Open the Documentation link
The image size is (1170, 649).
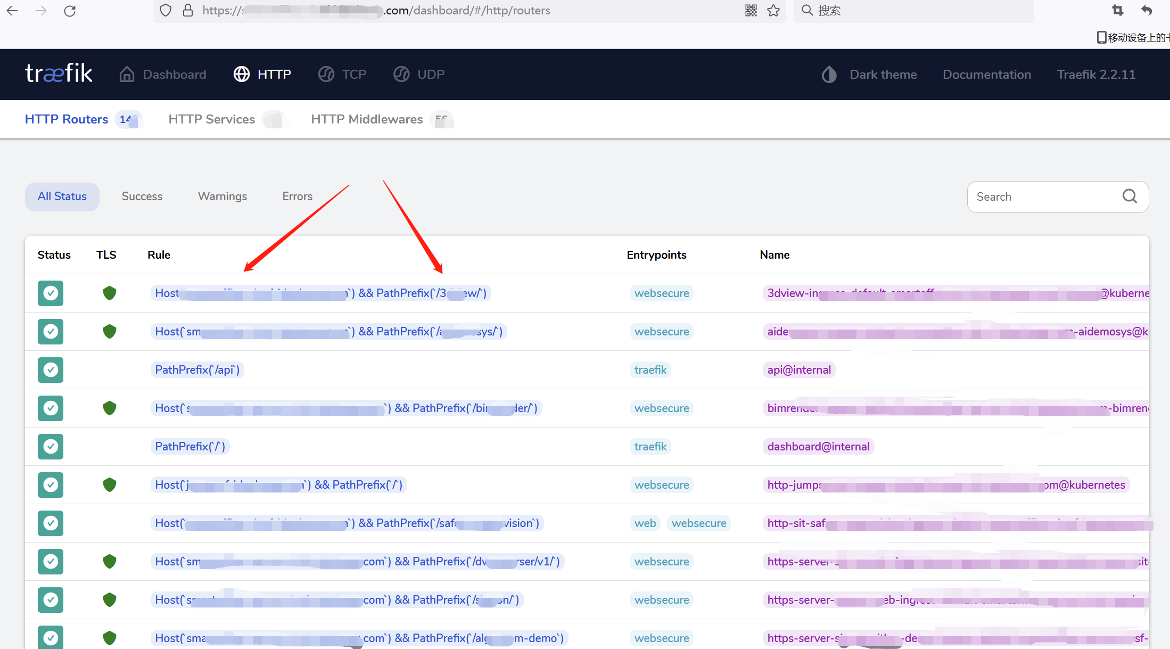pos(987,74)
